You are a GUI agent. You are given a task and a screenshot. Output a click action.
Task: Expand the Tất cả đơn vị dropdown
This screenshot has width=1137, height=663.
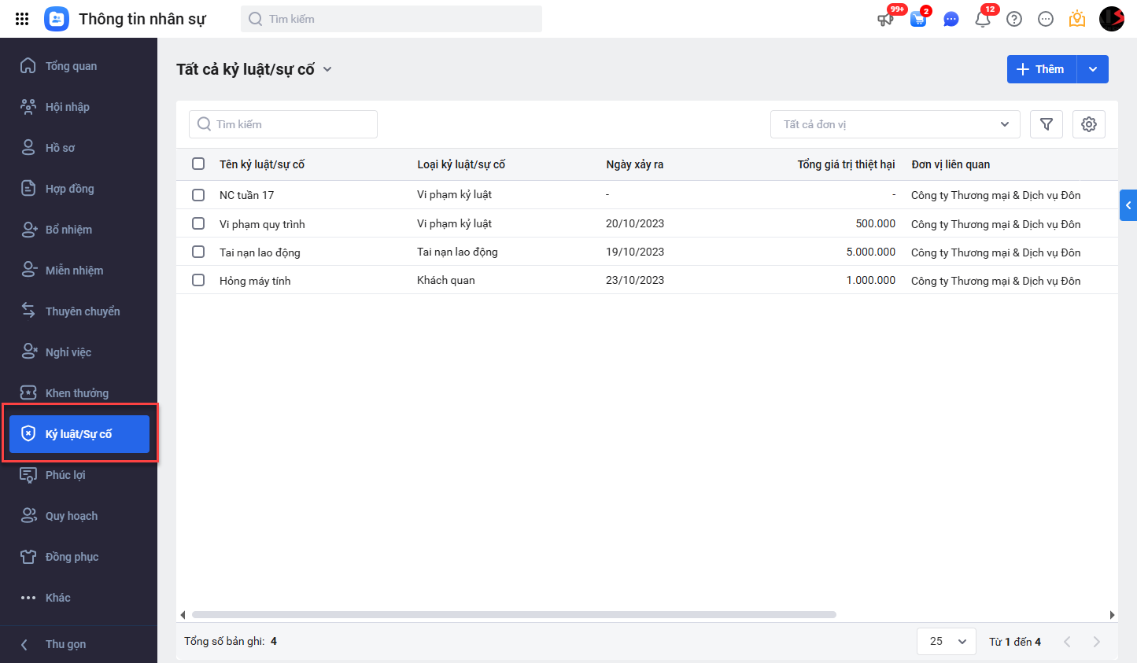(x=895, y=124)
